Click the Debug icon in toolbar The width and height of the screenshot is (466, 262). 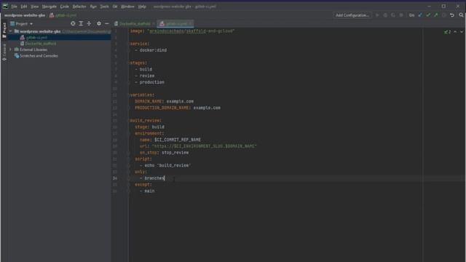pos(385,15)
